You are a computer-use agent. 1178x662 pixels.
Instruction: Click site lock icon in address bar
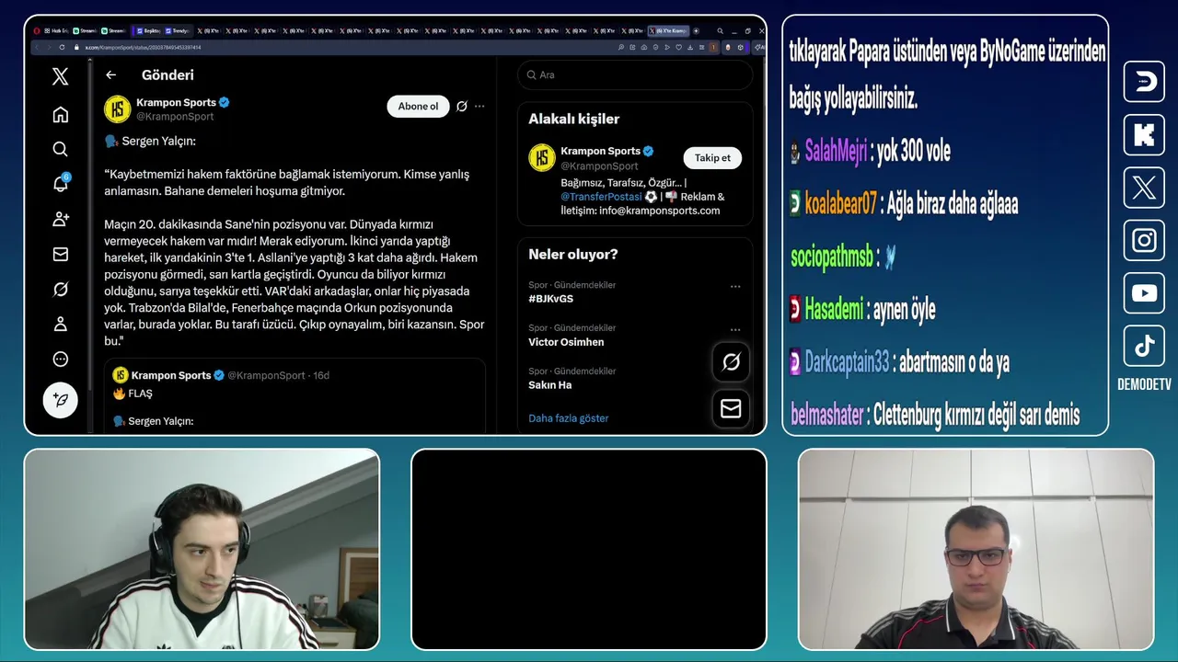[77, 47]
